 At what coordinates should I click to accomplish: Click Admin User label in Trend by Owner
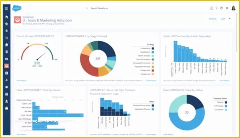[27, 104]
